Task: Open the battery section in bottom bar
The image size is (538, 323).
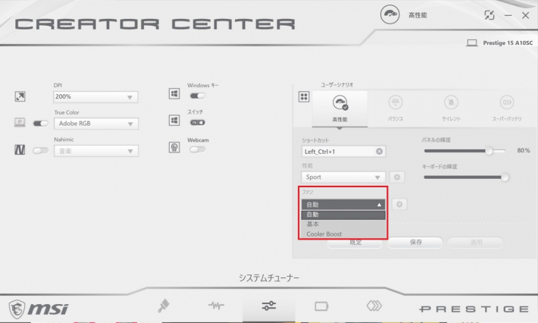Action: (x=321, y=306)
